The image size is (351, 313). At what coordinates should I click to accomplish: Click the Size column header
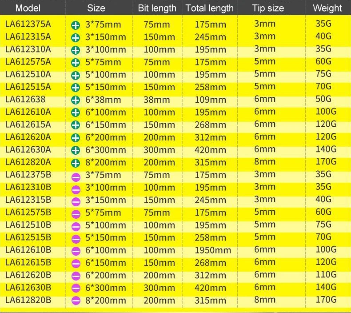(x=96, y=8)
